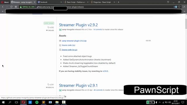Click the Source code (tar.gz) file icon
Screen dimensions: 187x105
(x=60, y=50)
